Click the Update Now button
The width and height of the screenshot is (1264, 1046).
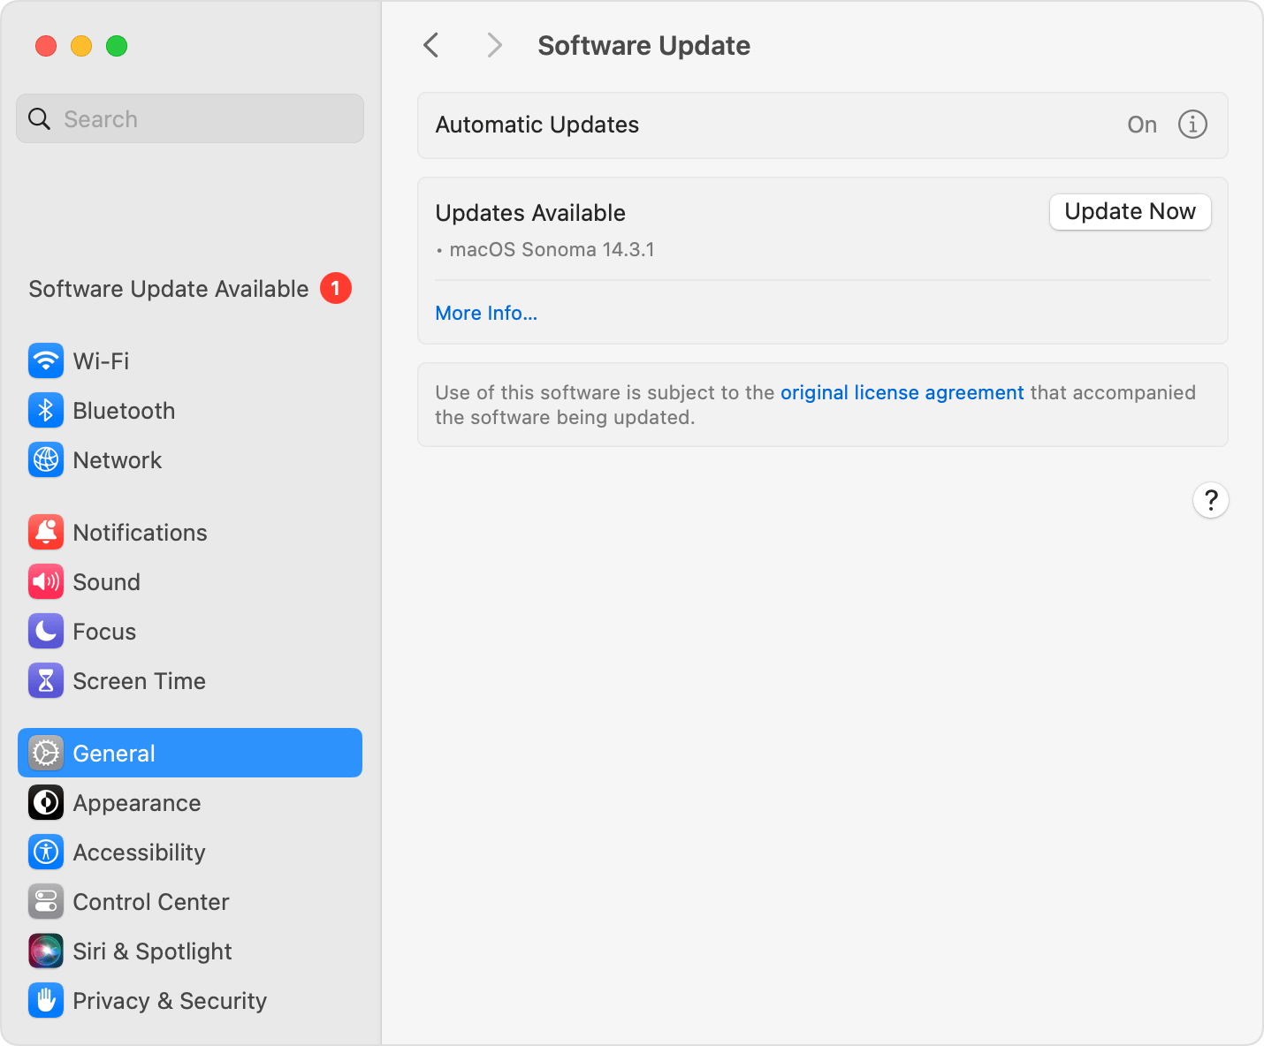pos(1129,212)
